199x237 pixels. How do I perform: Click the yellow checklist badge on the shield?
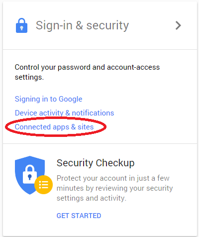pos(43,185)
